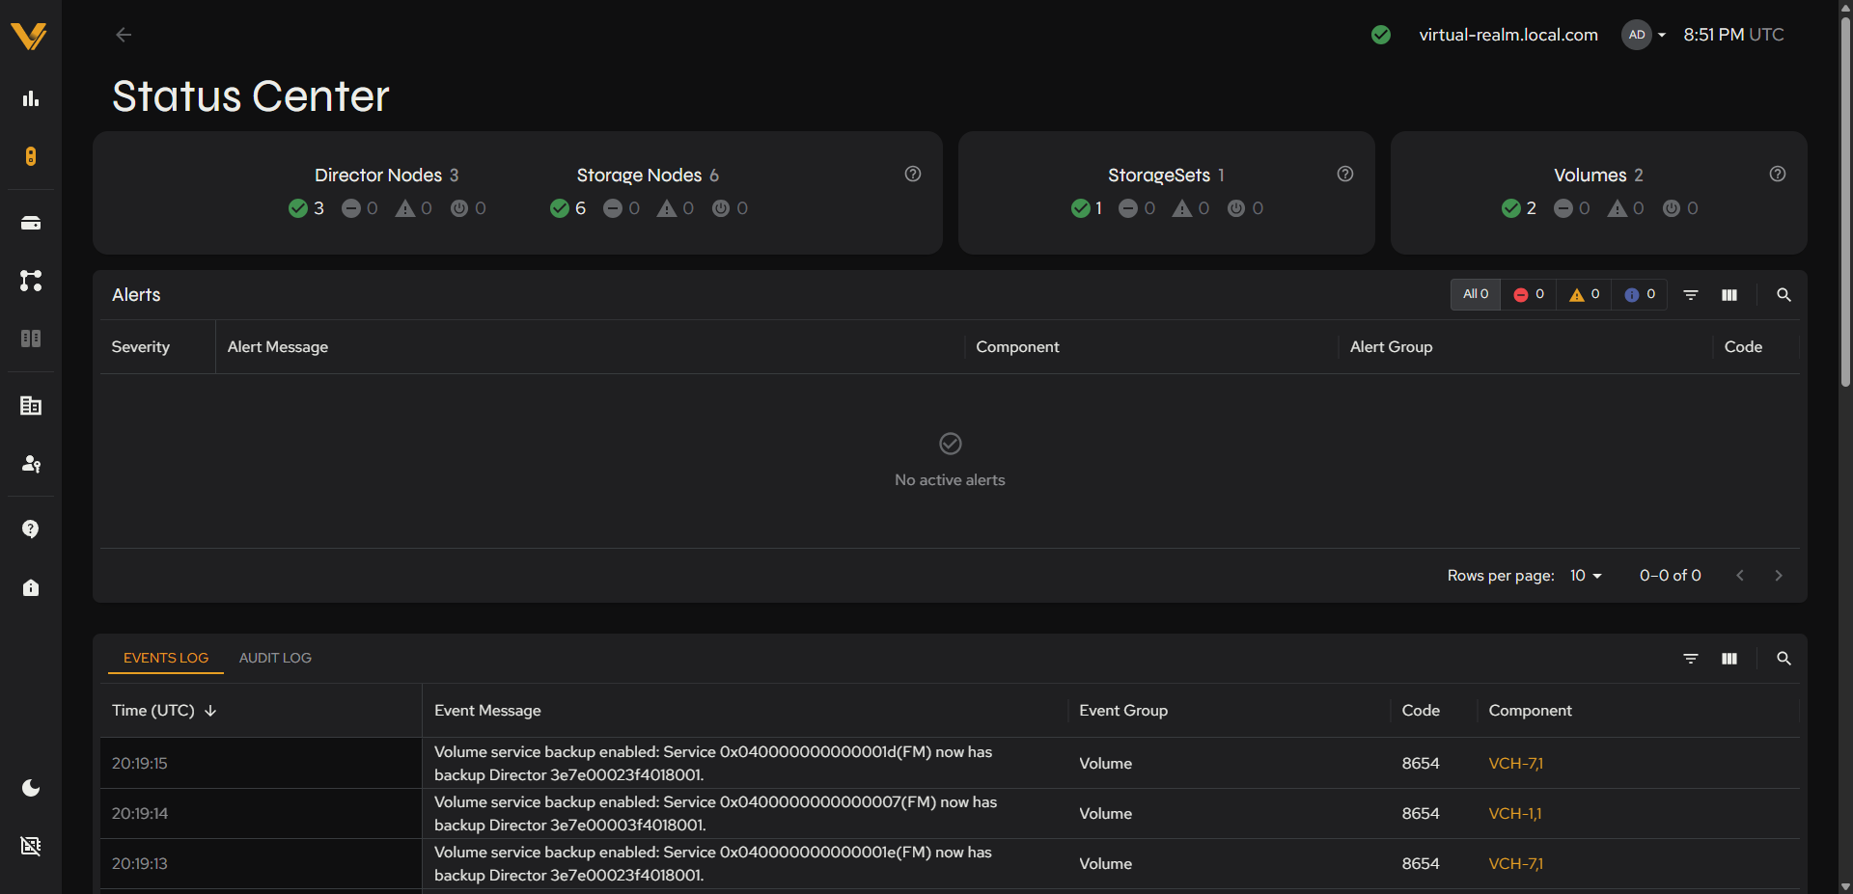
Task: Open the Alerts filter icon
Action: 1691,295
